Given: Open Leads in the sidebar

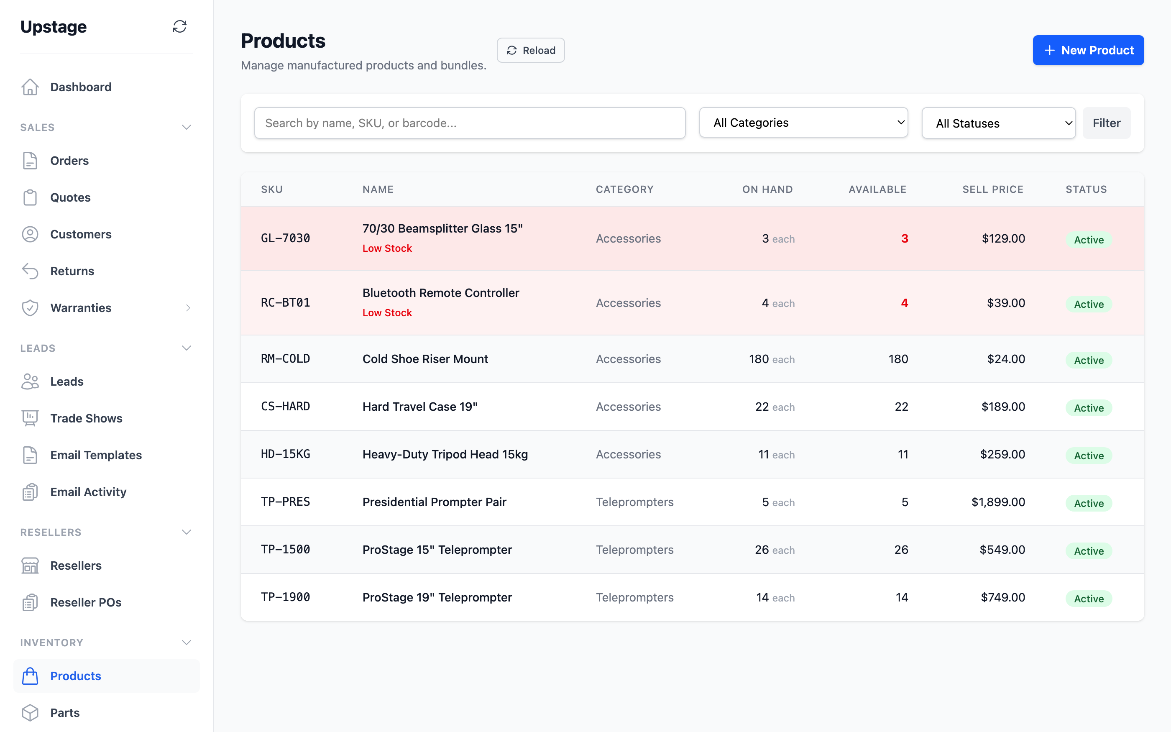Looking at the screenshot, I should (107, 381).
